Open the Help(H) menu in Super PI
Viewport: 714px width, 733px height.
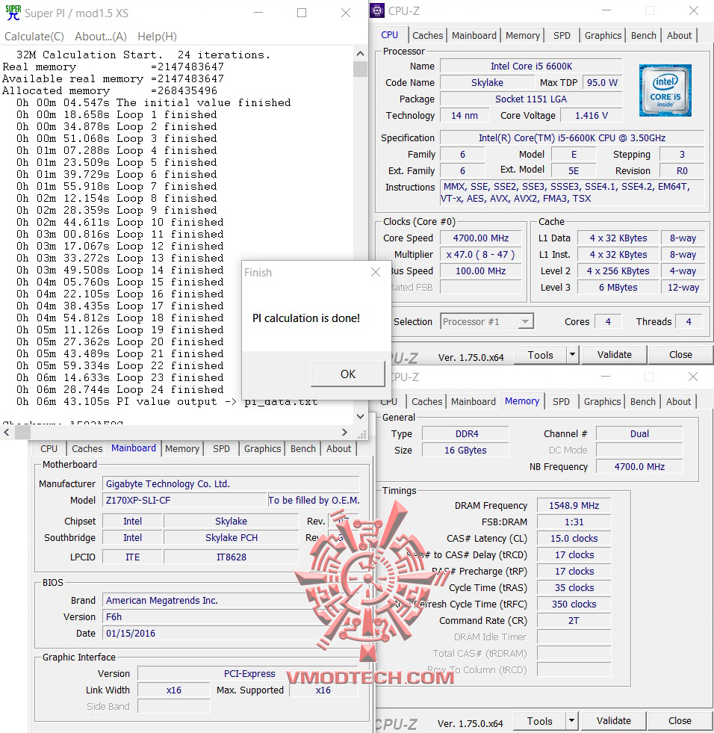pyautogui.click(x=157, y=37)
